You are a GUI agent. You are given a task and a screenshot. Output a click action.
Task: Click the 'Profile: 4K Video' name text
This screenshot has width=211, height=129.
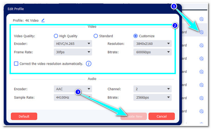coord(26,21)
